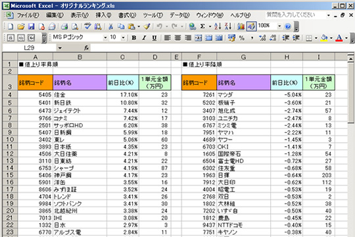The image size is (355, 237).
Task: Select column G header
Action: [243, 57]
